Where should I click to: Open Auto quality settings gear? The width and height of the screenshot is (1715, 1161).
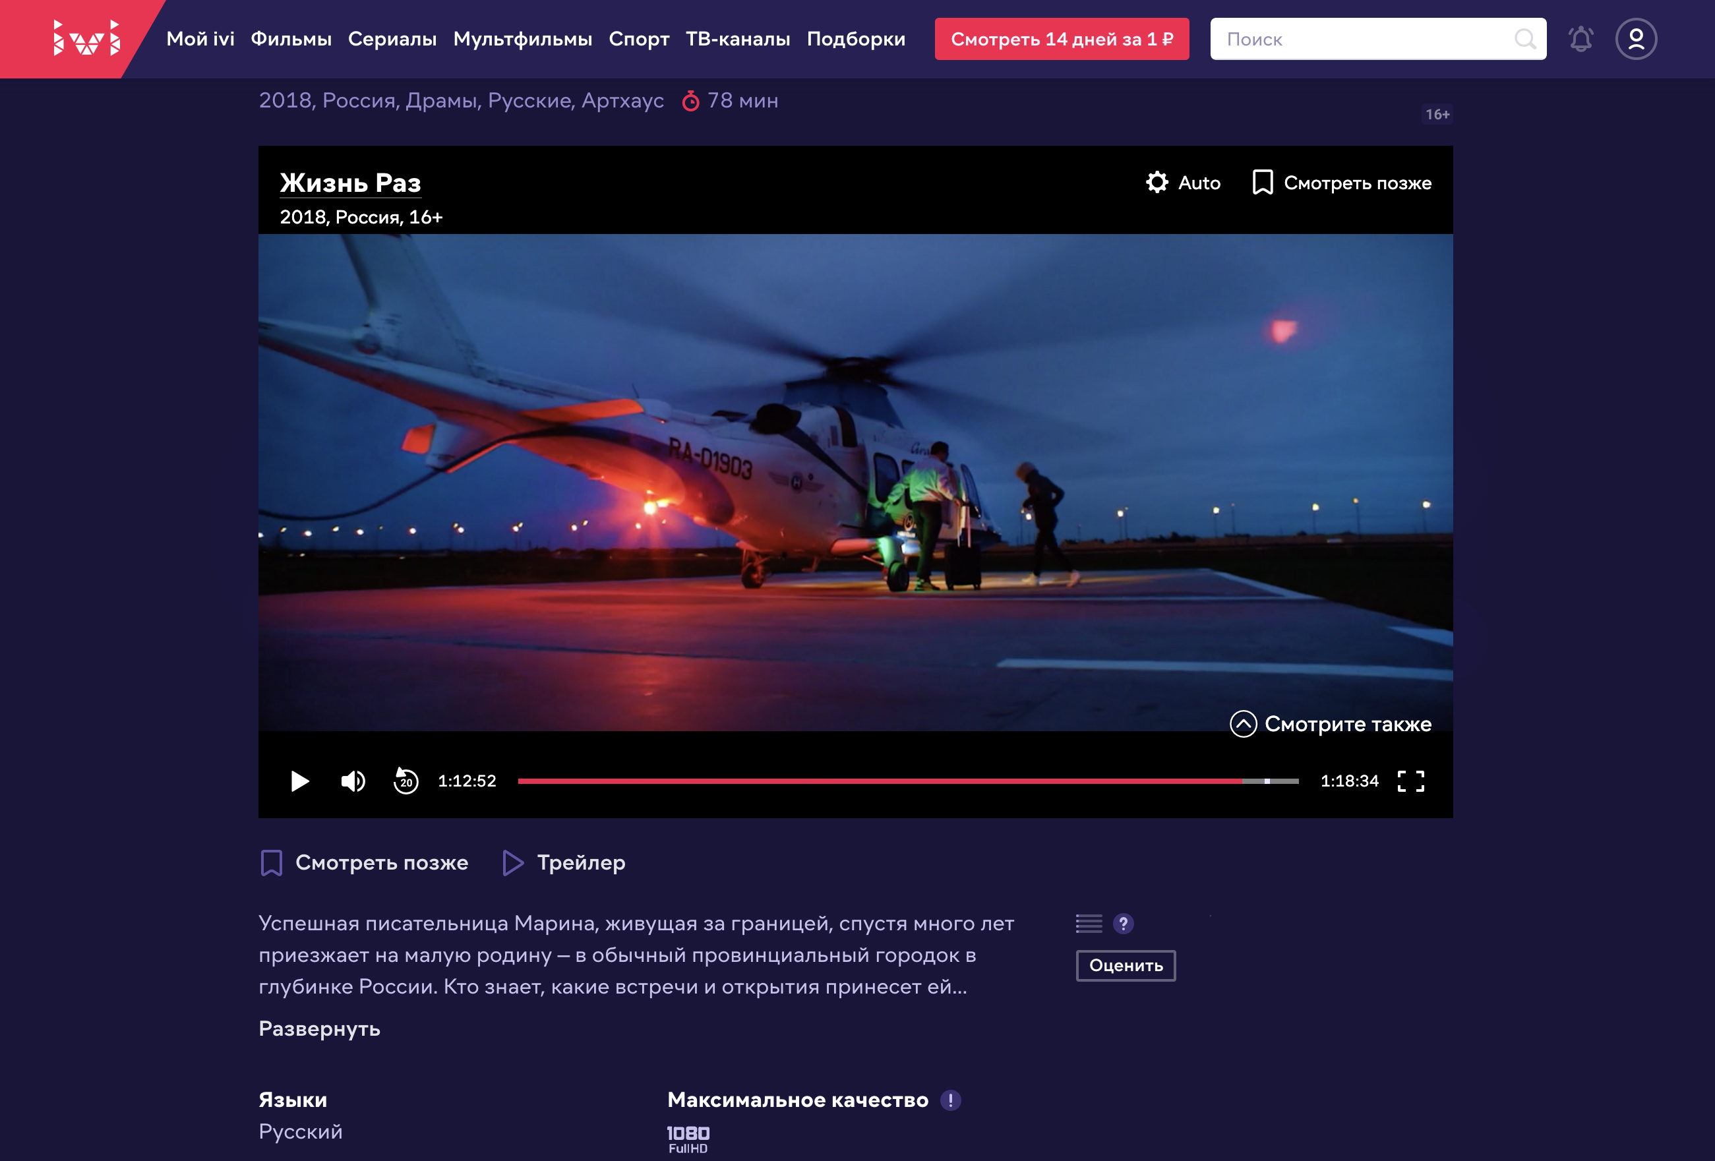(1183, 183)
